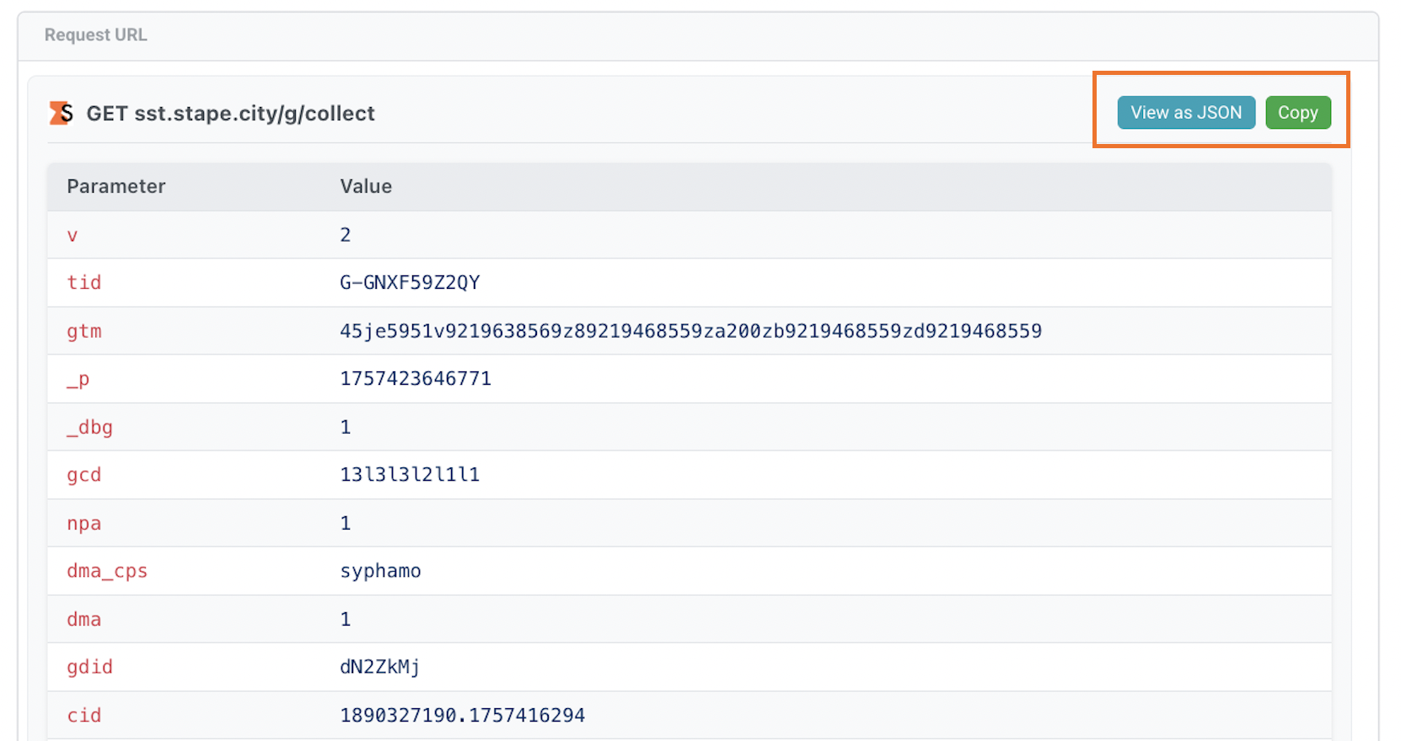
Task: Select the value 2 in v row
Action: point(346,235)
